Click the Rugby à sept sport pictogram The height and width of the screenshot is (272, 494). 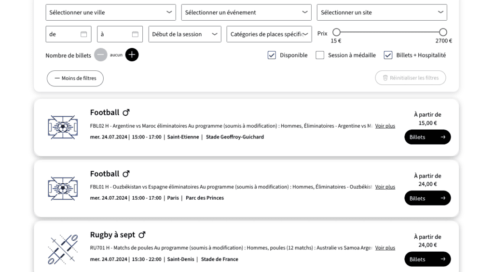pyautogui.click(x=63, y=249)
